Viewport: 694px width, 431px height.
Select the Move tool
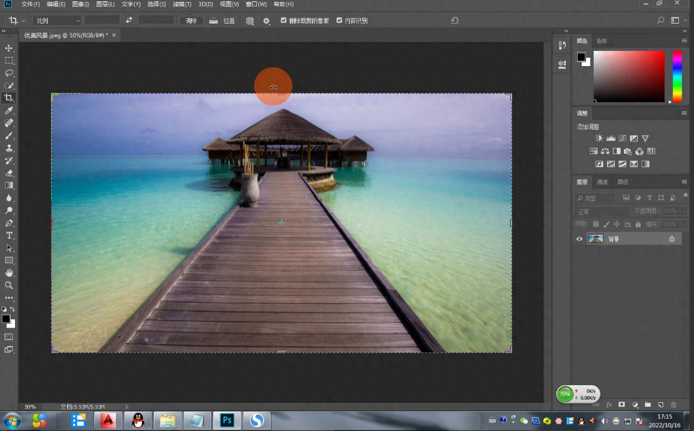(x=9, y=48)
